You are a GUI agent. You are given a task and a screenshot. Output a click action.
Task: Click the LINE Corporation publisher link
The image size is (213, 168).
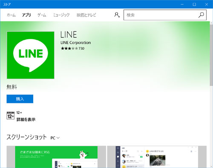point(75,43)
